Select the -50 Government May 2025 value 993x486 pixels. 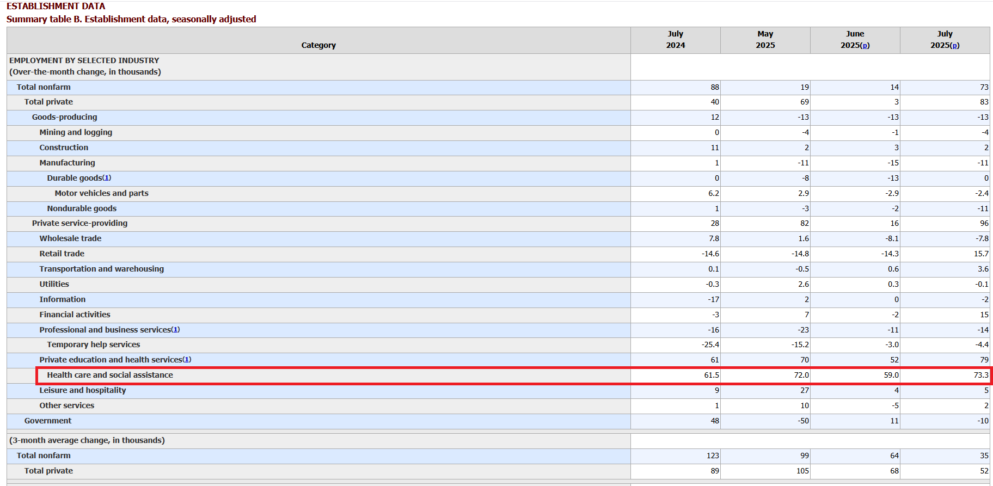pos(803,421)
